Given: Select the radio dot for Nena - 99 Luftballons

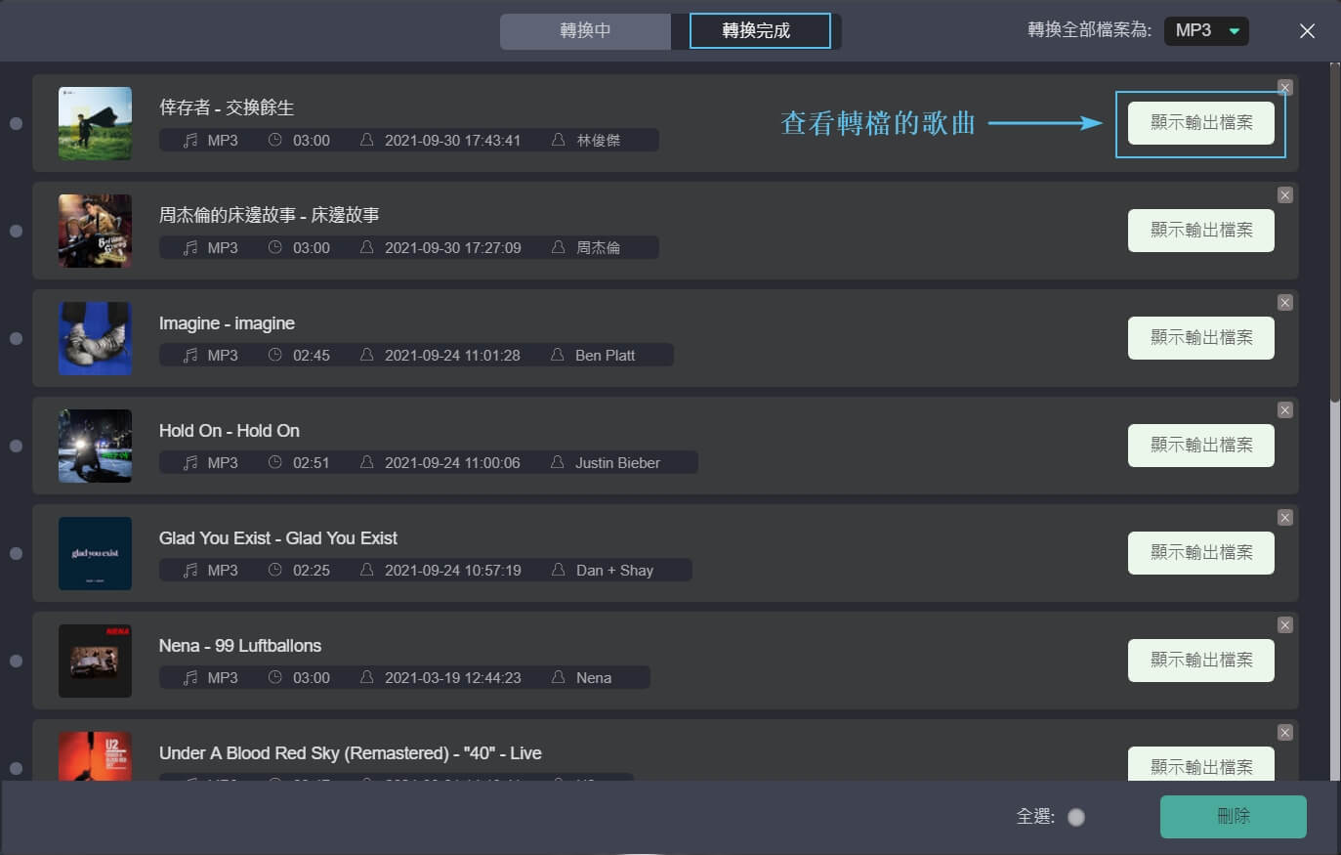Looking at the screenshot, I should tap(16, 661).
